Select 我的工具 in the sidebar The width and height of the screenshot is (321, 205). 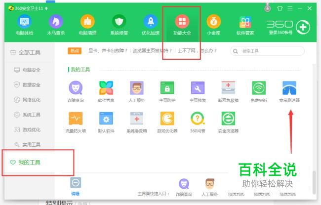click(25, 163)
